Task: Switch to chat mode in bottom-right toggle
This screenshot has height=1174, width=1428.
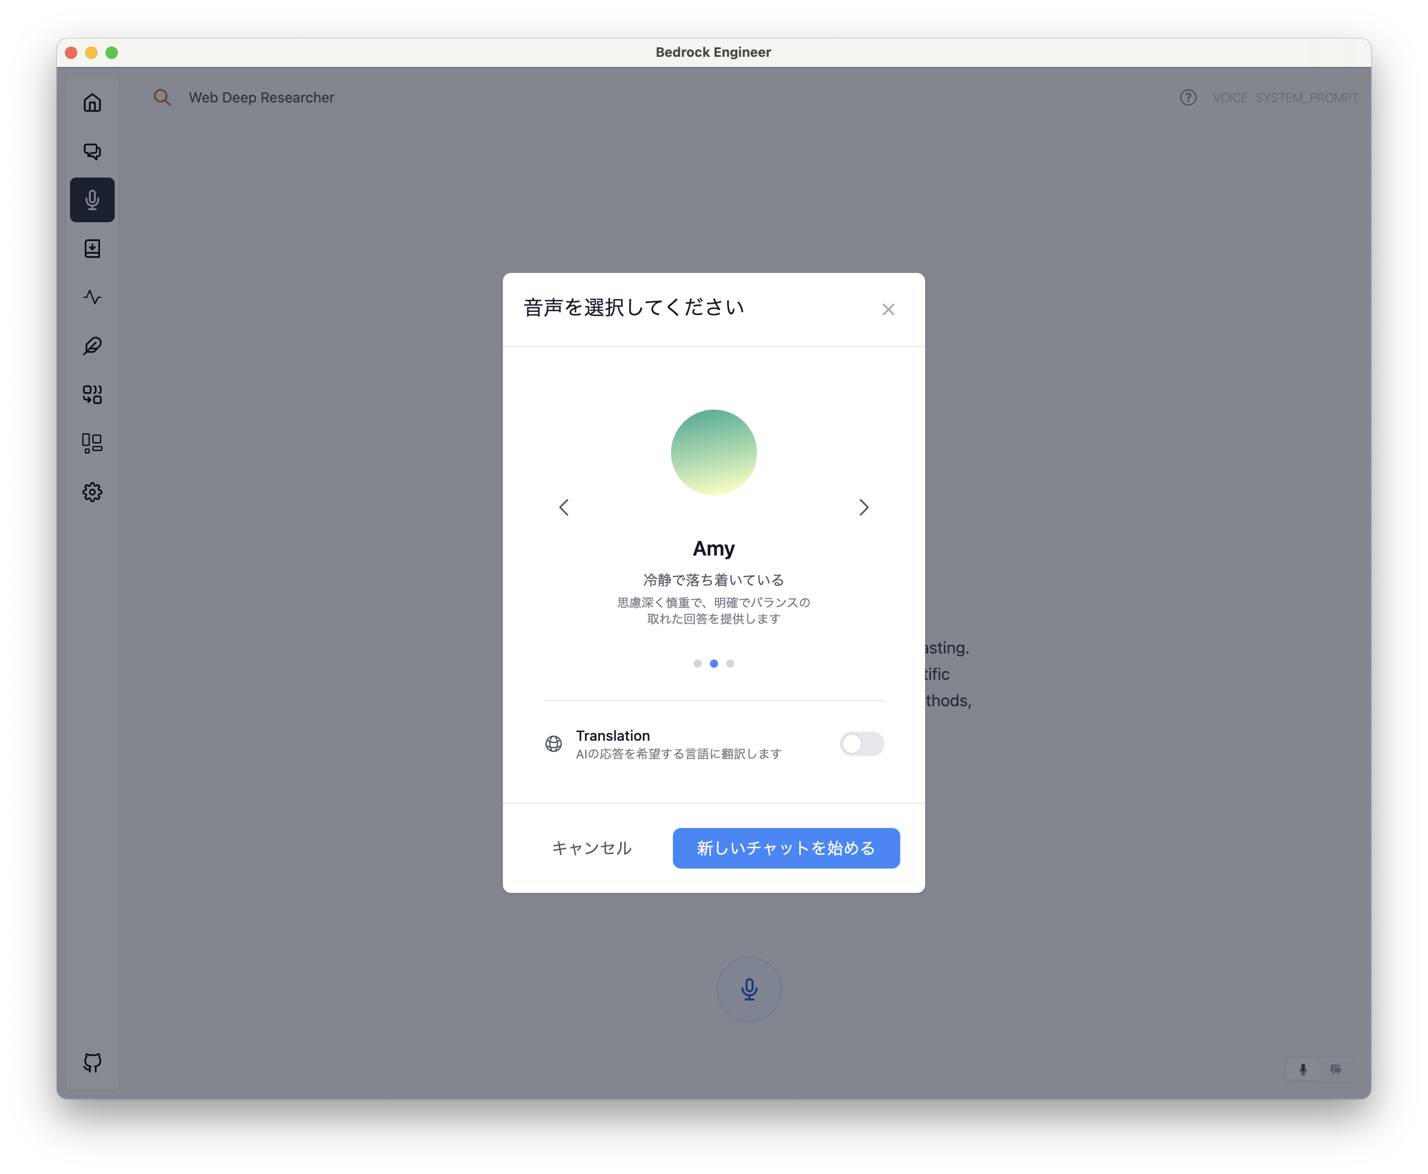Action: click(x=1335, y=1069)
